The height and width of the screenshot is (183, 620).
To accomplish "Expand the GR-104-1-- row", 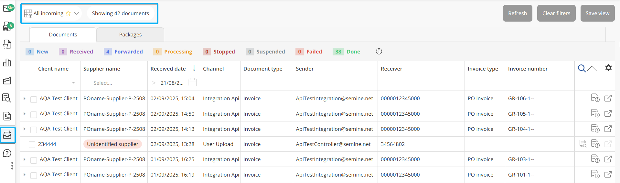I will [x=25, y=129].
